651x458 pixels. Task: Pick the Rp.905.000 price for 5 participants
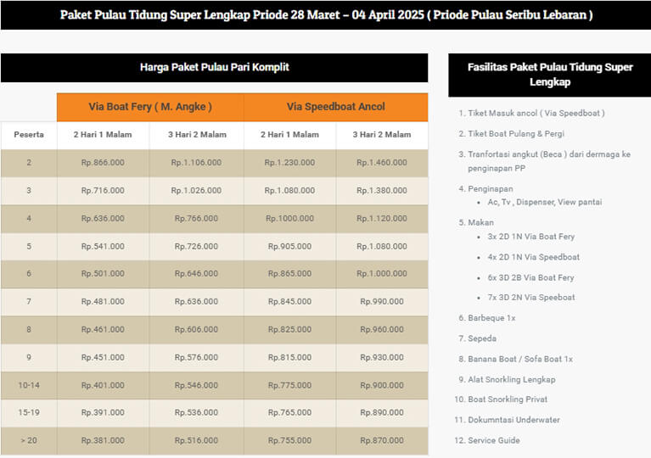(x=289, y=247)
